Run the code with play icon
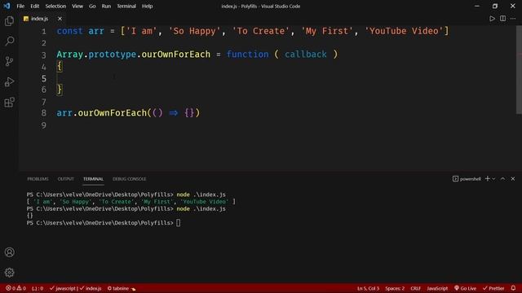This screenshot has height=293, width=522. 492,19
